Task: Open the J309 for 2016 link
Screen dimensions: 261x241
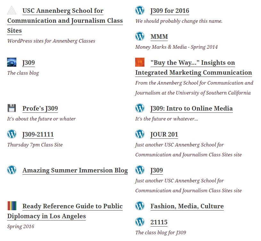Action: (170, 11)
